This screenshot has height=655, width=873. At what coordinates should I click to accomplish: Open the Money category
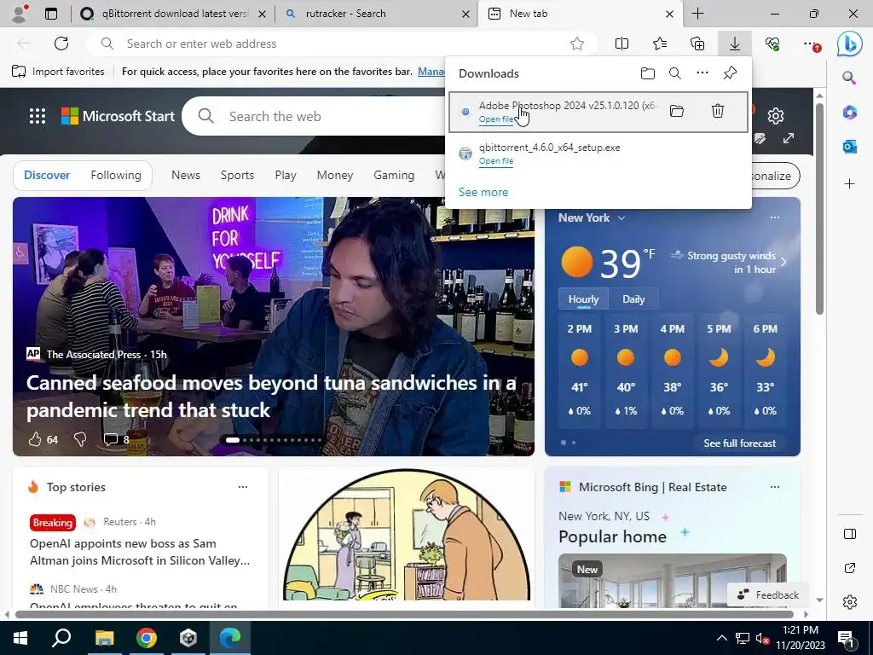pyautogui.click(x=334, y=175)
